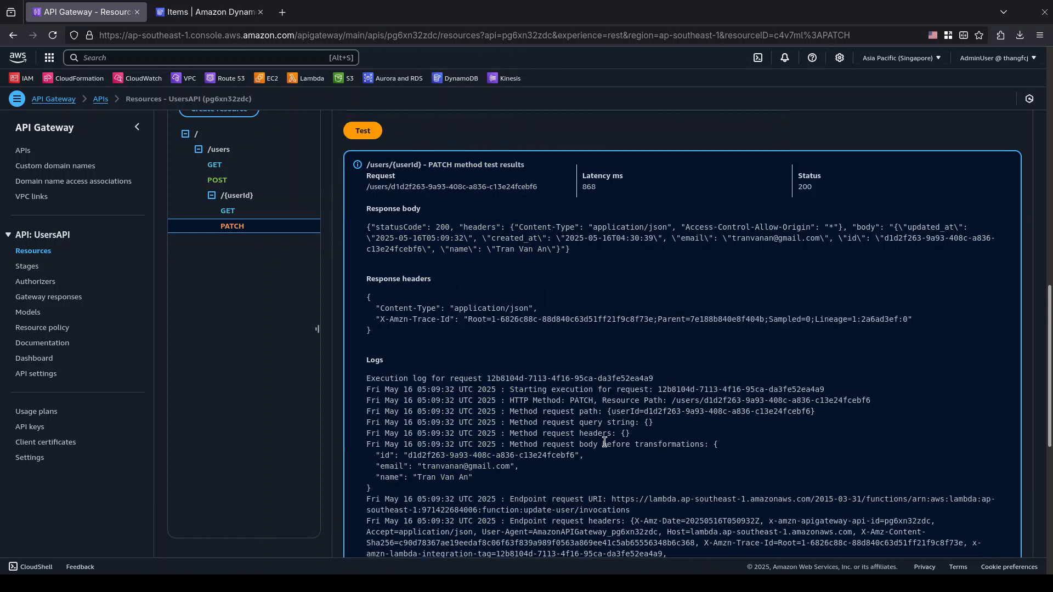The image size is (1053, 592).
Task: Collapse the /users resource node
Action: [x=199, y=149]
